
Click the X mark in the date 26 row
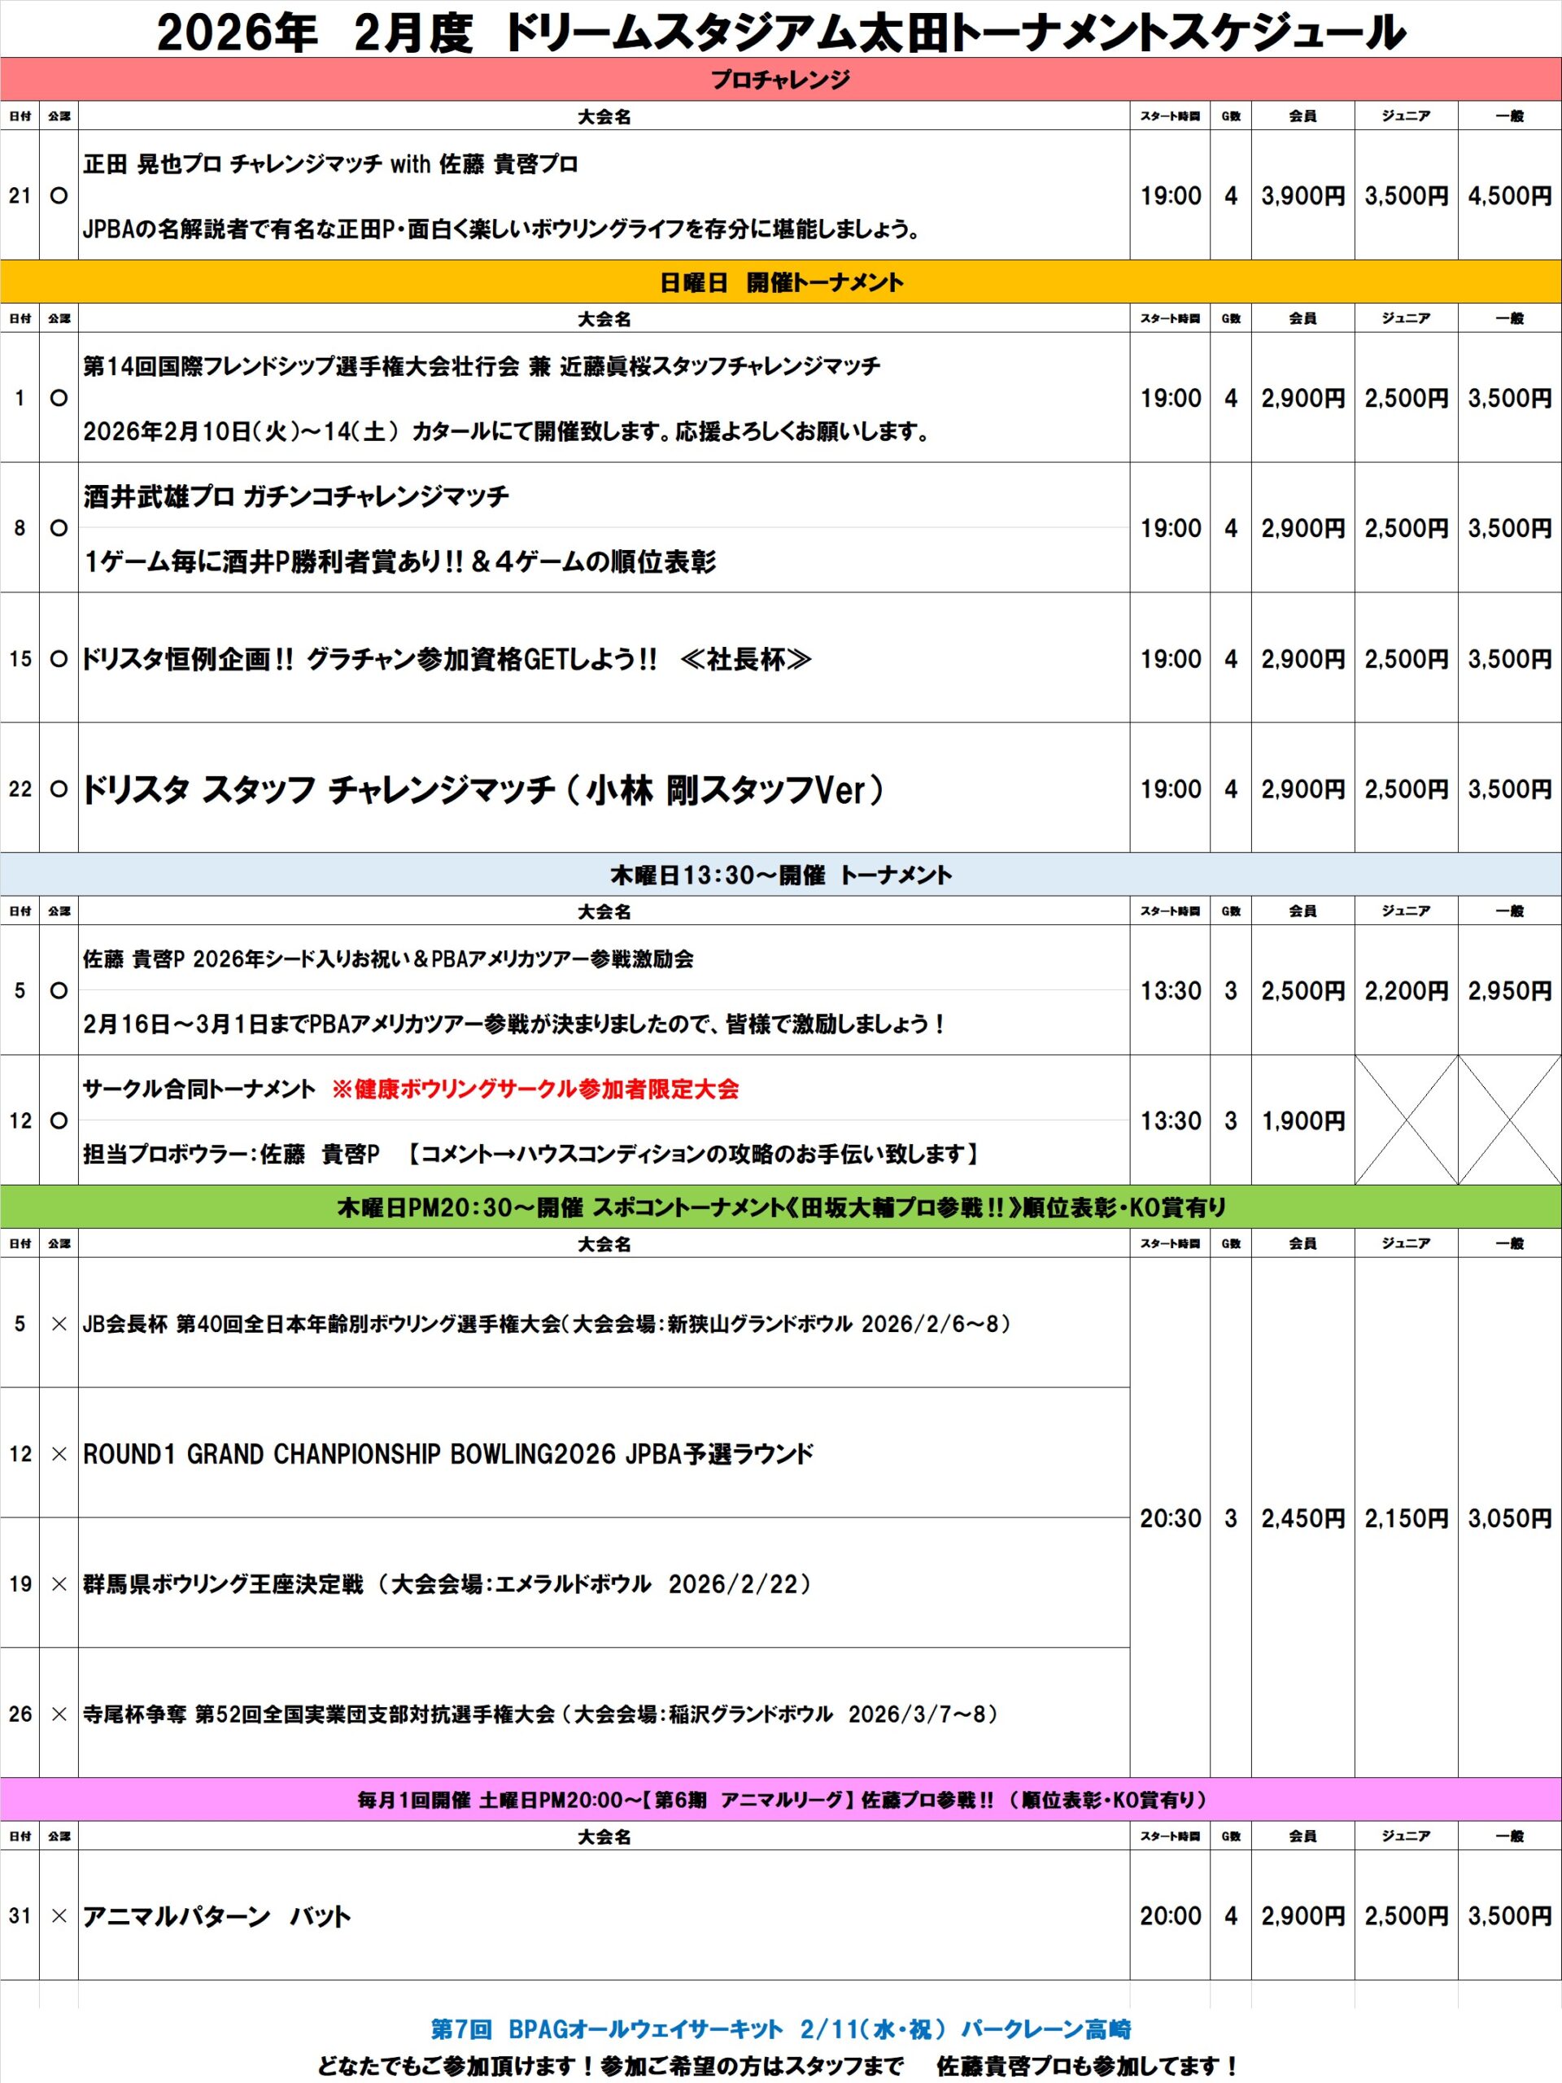[x=59, y=1714]
